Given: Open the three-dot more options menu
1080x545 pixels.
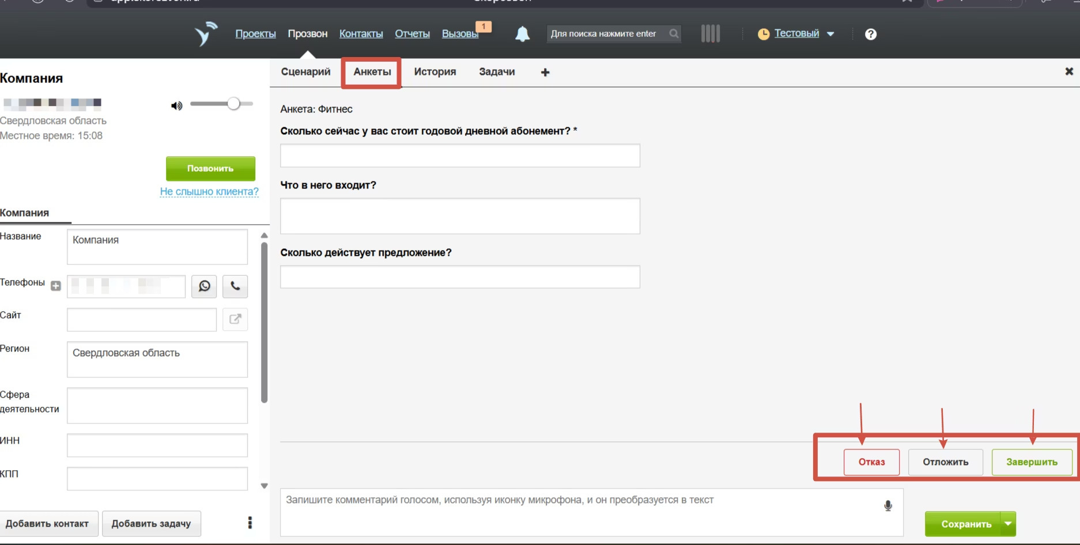Looking at the screenshot, I should [x=250, y=523].
